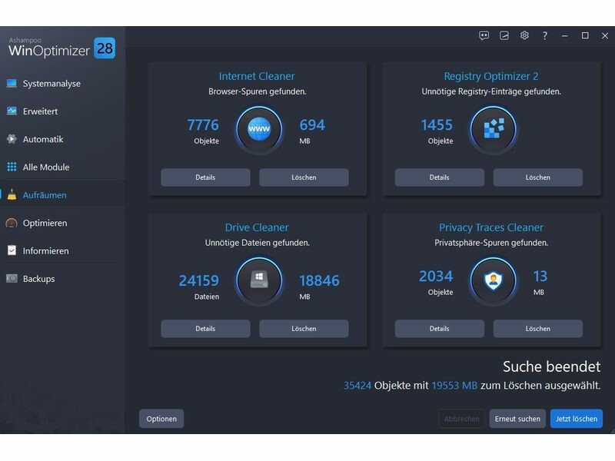Click the feedback chat bubble icon
This screenshot has width=615, height=461.
(x=484, y=35)
